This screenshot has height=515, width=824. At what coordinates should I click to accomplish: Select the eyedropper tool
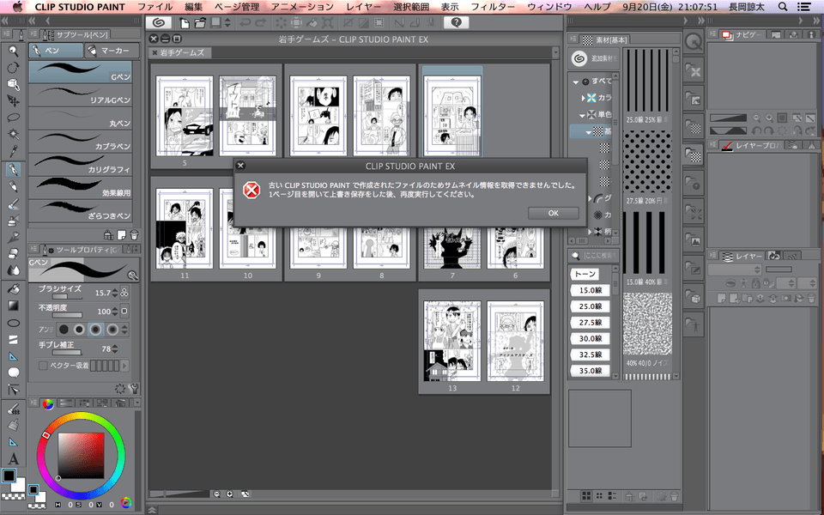pyautogui.click(x=14, y=151)
